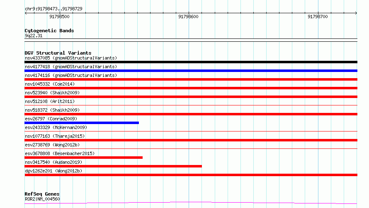369x208 pixels.
Task: Click the nsv1045332 (Coe2014) label
Action: point(50,84)
